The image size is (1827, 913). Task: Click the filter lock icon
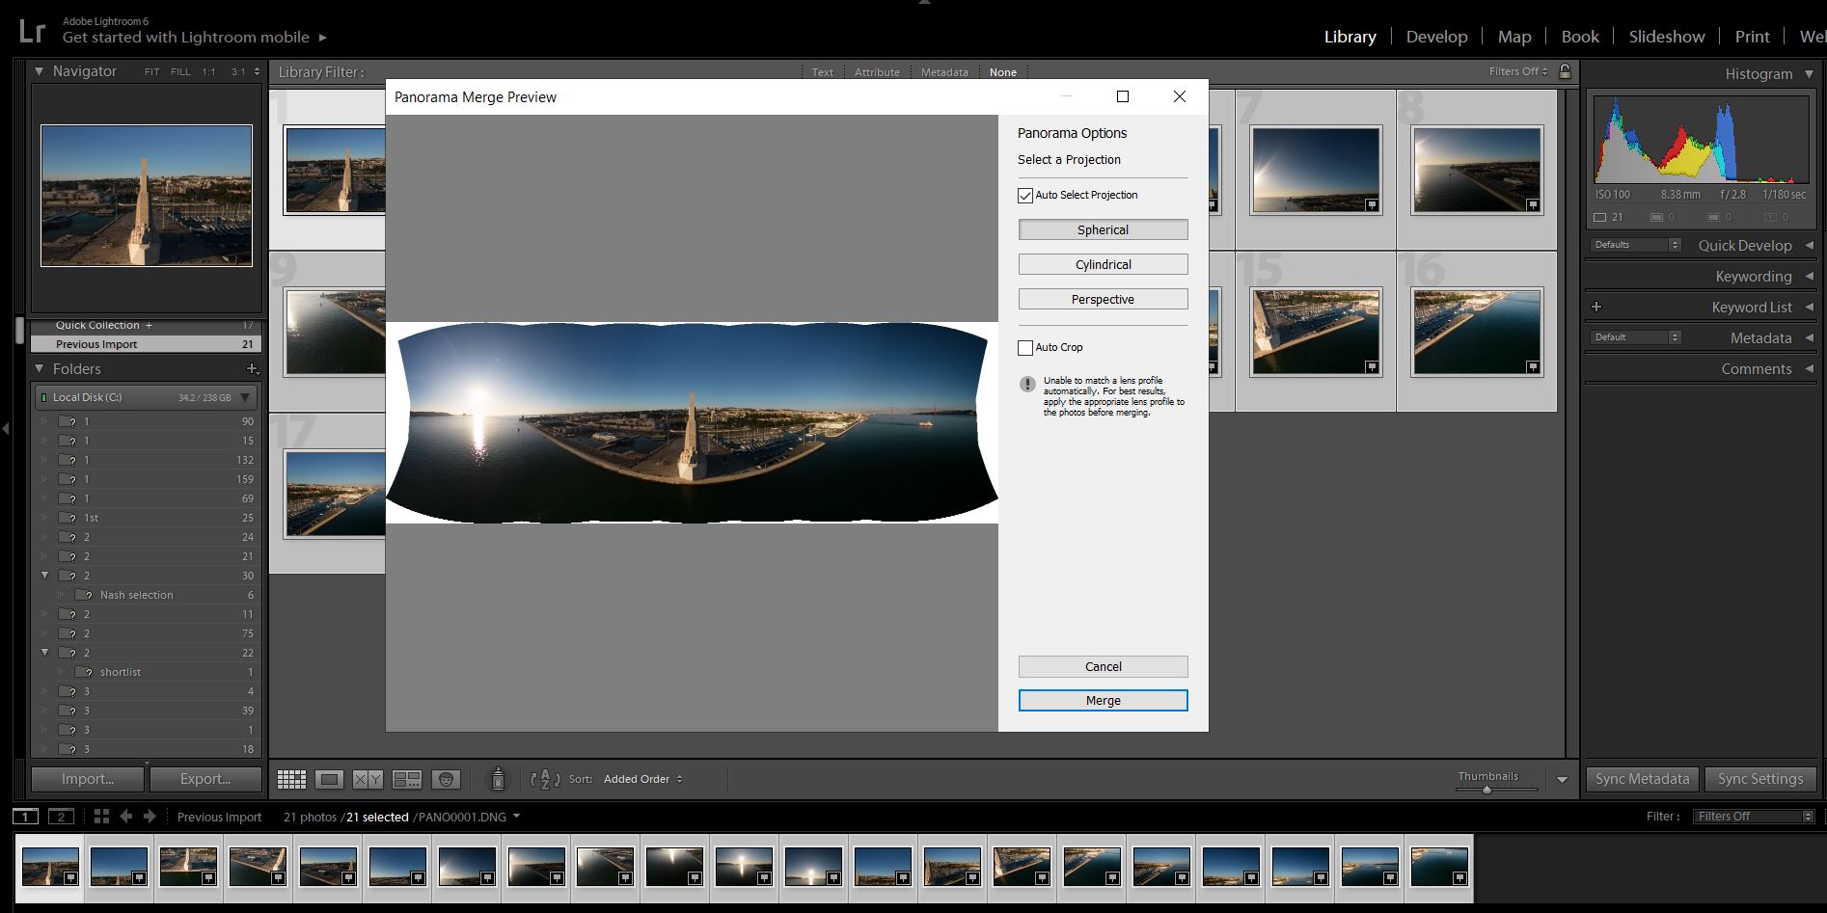pyautogui.click(x=1565, y=70)
